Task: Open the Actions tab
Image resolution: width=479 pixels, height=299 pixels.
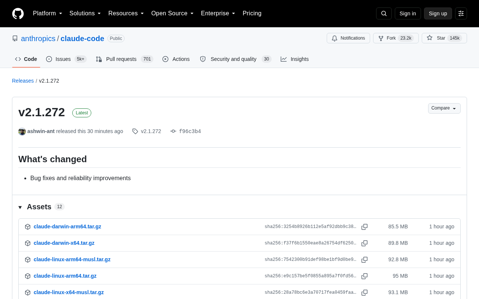Action: pyautogui.click(x=176, y=59)
